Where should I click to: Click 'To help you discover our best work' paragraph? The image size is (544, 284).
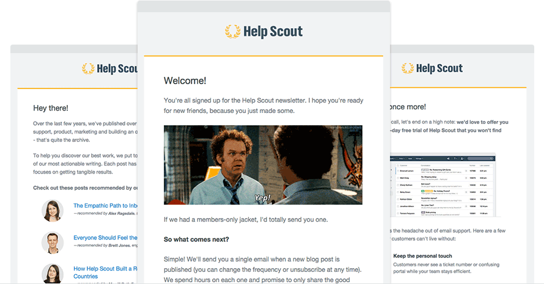(86, 164)
